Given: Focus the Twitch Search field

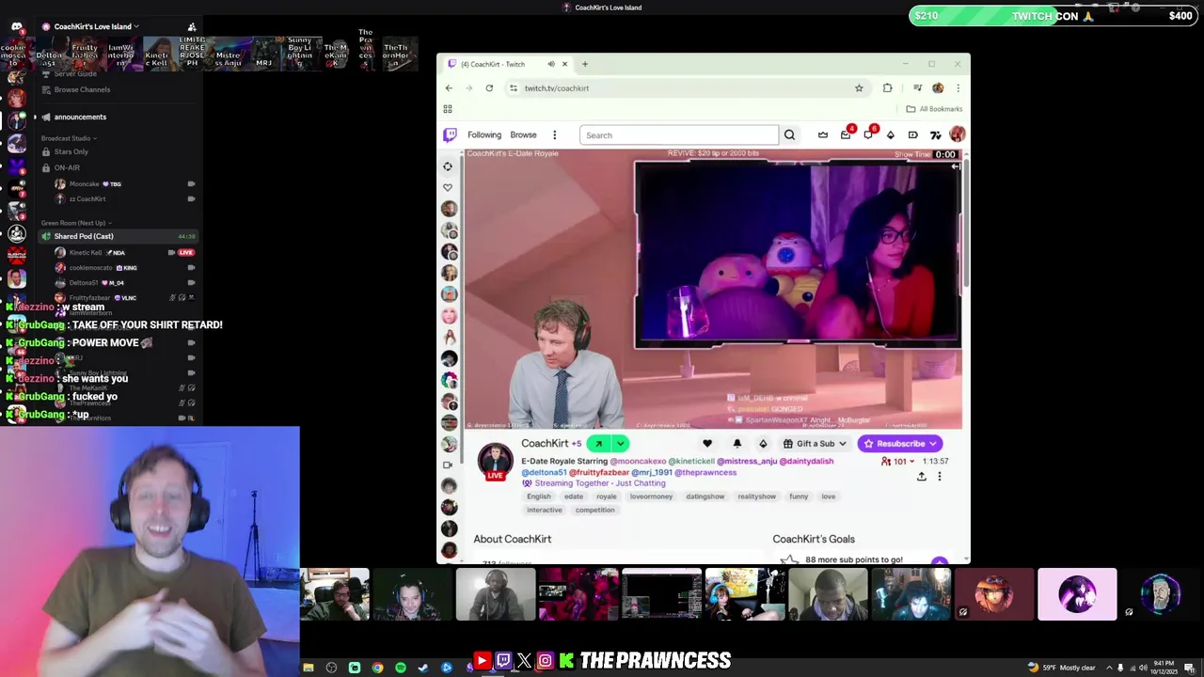Looking at the screenshot, I should (x=679, y=134).
